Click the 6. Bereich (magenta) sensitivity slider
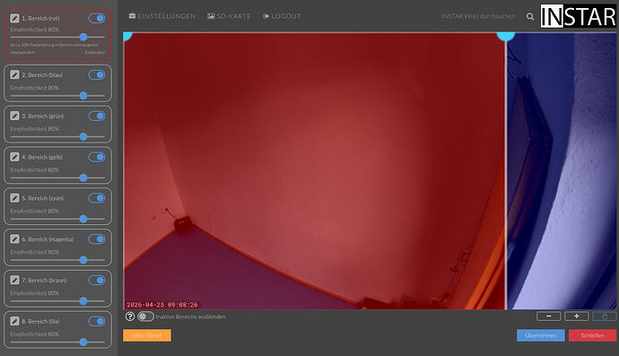The image size is (619, 356). (57, 260)
